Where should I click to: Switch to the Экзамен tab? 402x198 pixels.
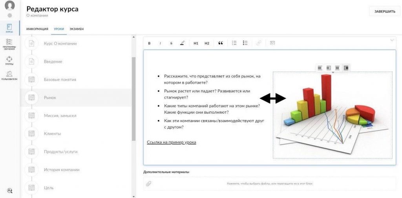[77, 29]
